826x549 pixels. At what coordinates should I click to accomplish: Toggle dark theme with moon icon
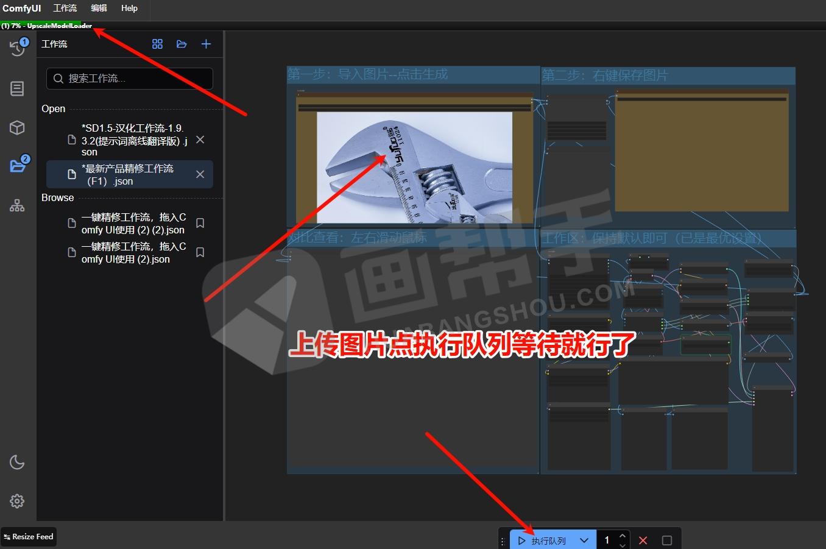[x=17, y=462]
